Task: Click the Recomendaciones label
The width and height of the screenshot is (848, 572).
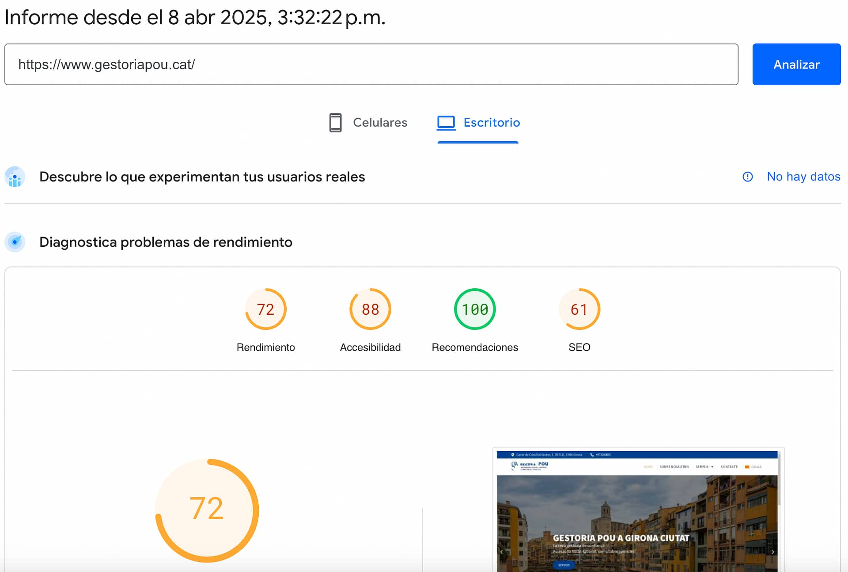Action: [475, 347]
